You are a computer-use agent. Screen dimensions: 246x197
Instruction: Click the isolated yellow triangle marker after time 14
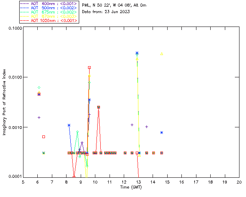[161, 54]
